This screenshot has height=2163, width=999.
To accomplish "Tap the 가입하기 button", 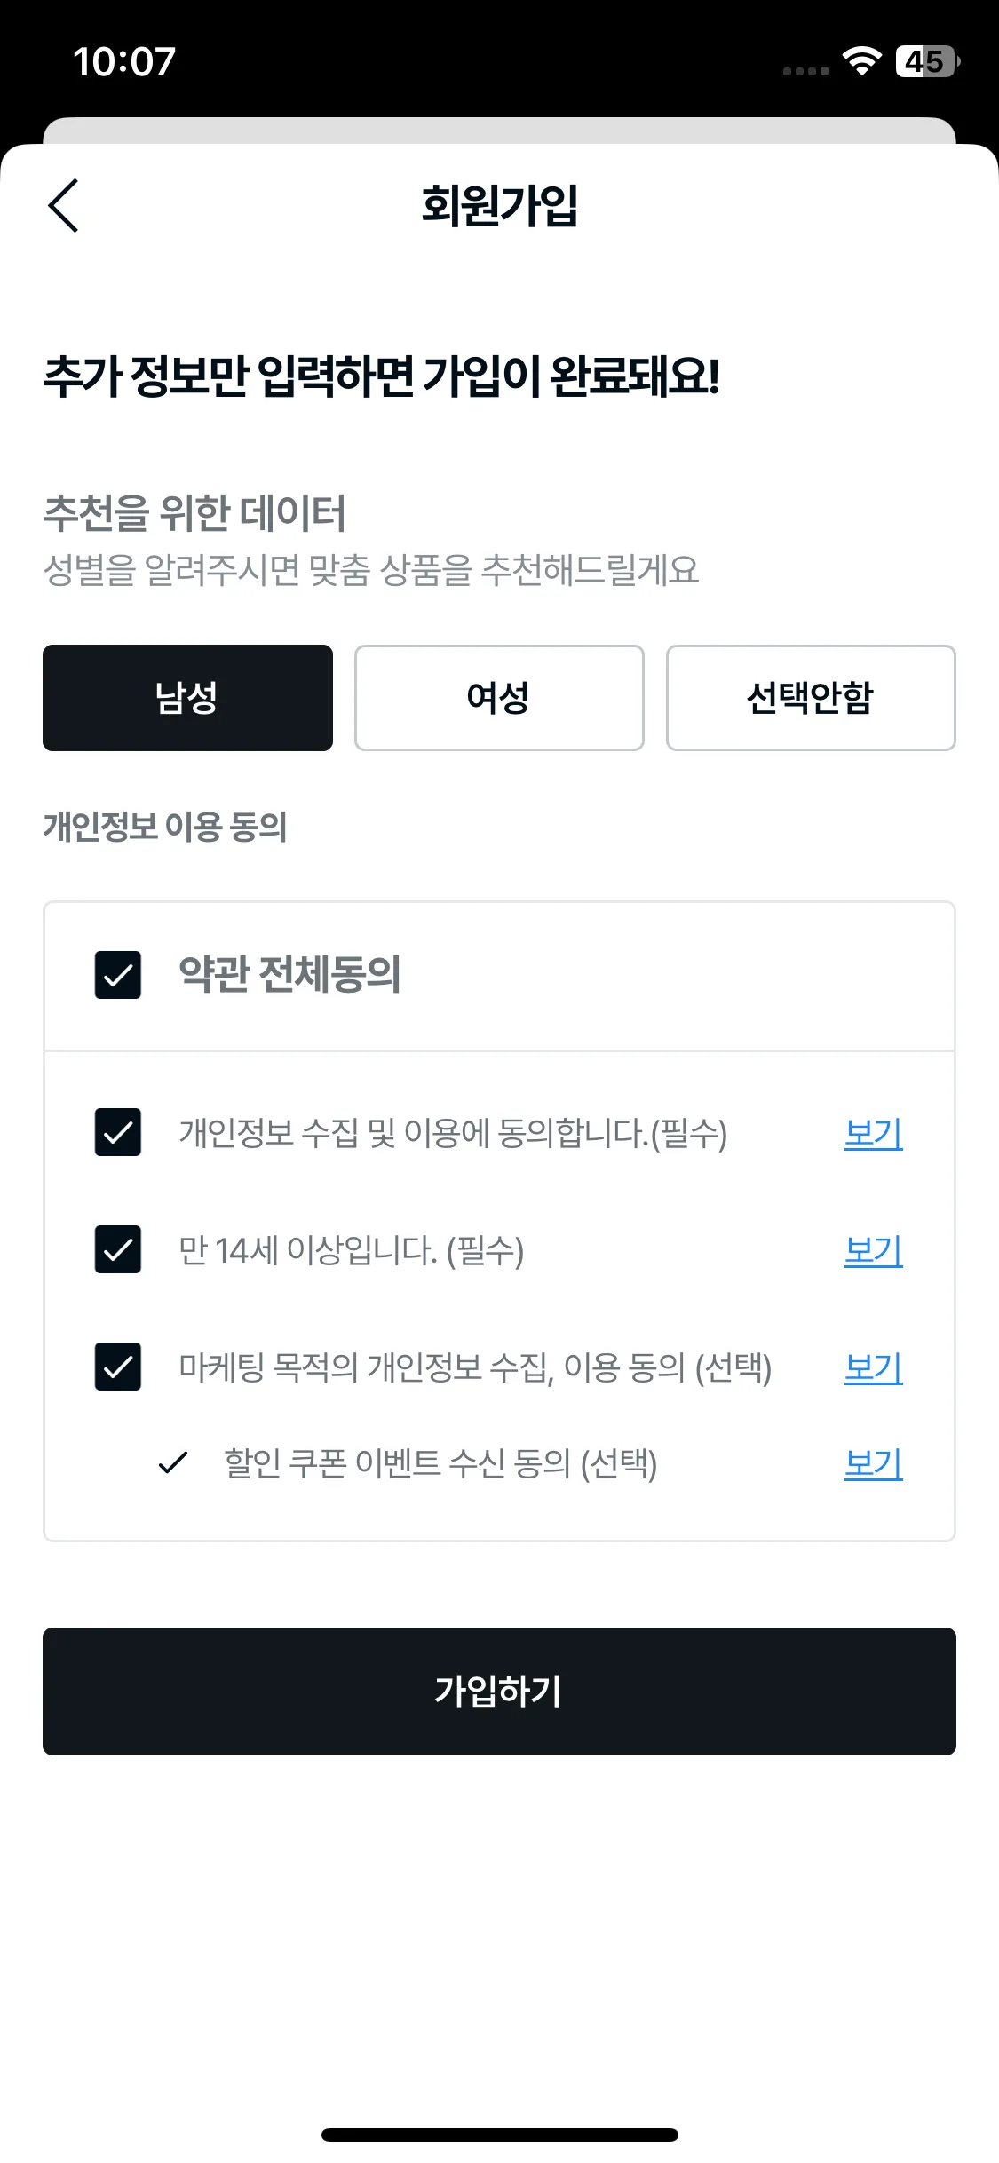I will click(499, 1692).
